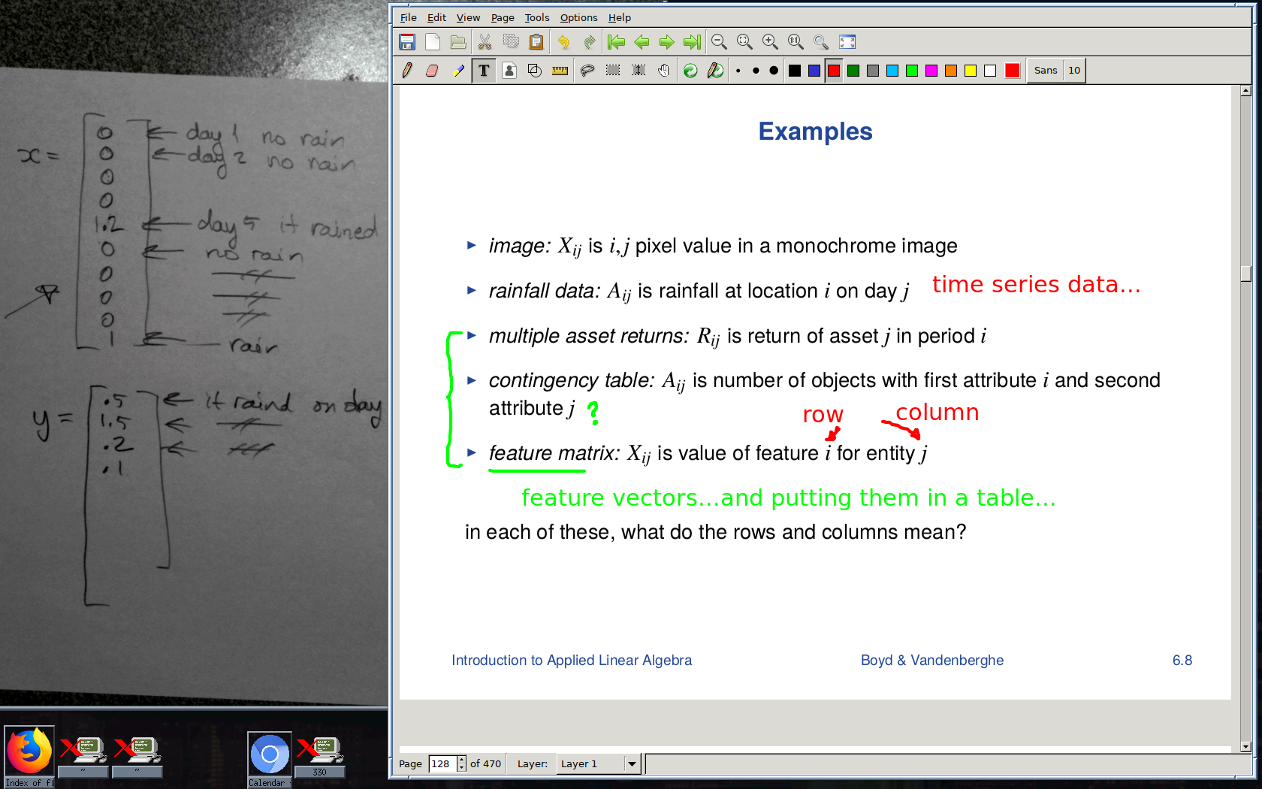Select the Highlighter tool
Viewport: 1262px width, 789px height.
click(x=457, y=71)
